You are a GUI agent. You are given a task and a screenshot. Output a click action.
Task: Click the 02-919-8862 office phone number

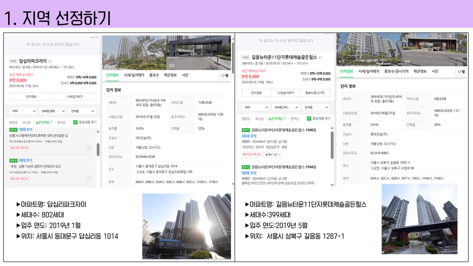coord(379,153)
